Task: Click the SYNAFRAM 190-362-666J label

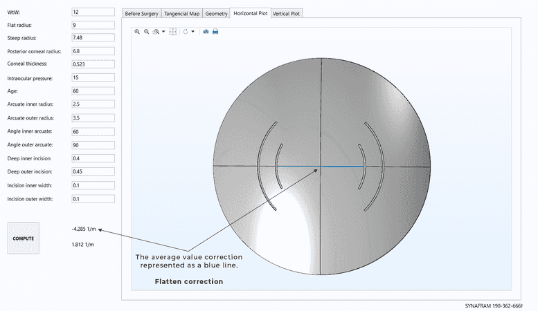Action: (x=494, y=306)
